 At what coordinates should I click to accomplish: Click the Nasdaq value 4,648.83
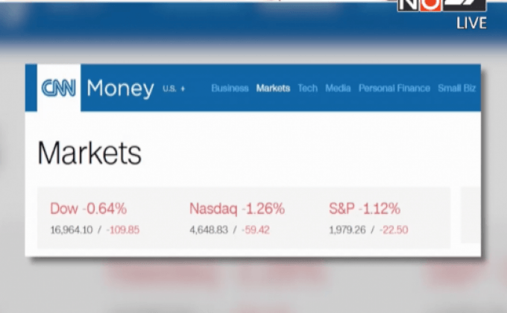[208, 230]
